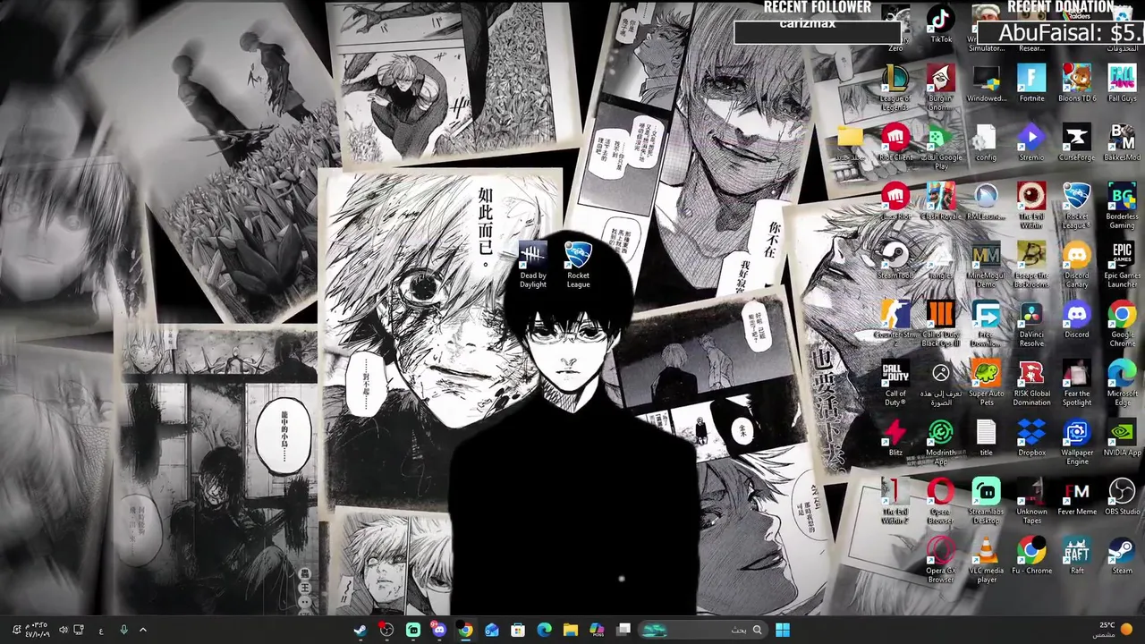
Task: Open the Wallpaper Engine desktop shortcut
Action: pos(1076,443)
